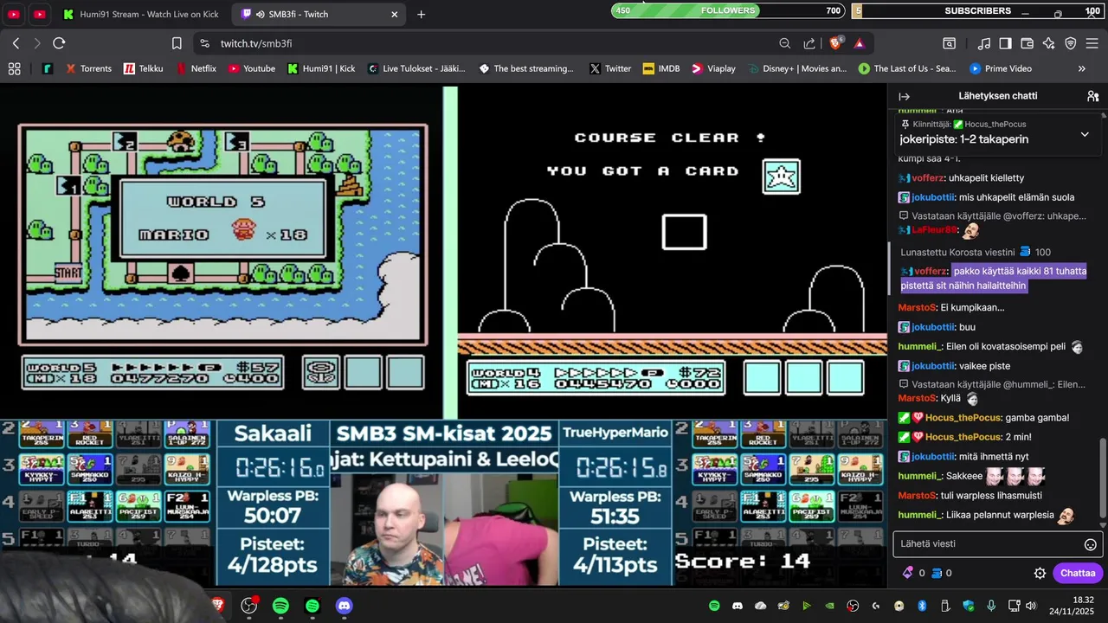Mute audio icon on SMB3fi Twitch tab
This screenshot has height=623, width=1108.
click(x=261, y=14)
